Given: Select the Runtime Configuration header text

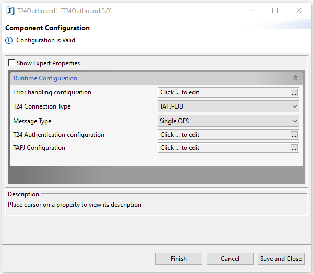Looking at the screenshot, I should (x=45, y=78).
